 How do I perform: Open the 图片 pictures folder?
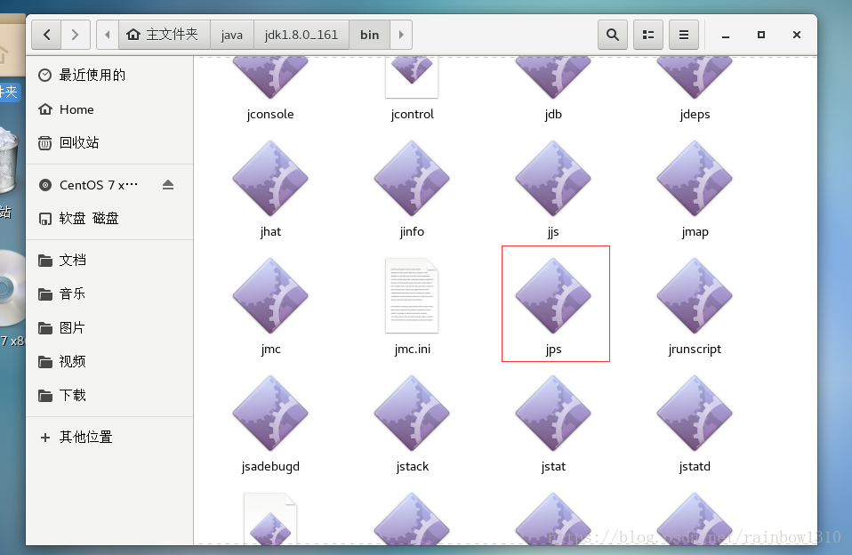[109, 328]
